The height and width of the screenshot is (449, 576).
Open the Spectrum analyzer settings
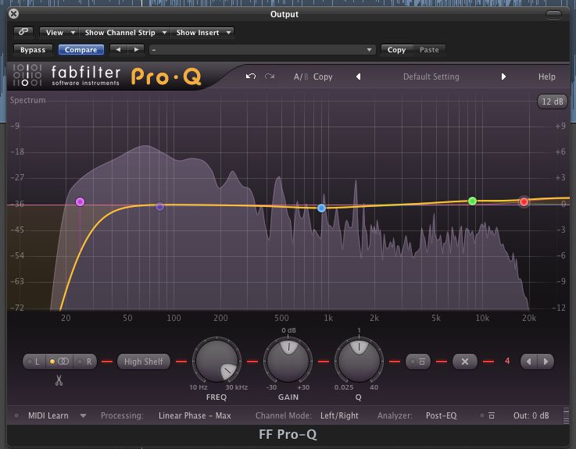coord(27,100)
